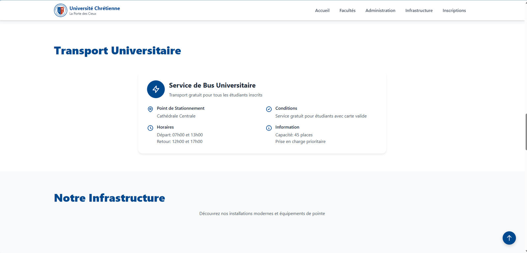Click the Départ: 07h00 et 13h00 schedule line
Image resolution: width=527 pixels, height=253 pixels.
(180, 135)
